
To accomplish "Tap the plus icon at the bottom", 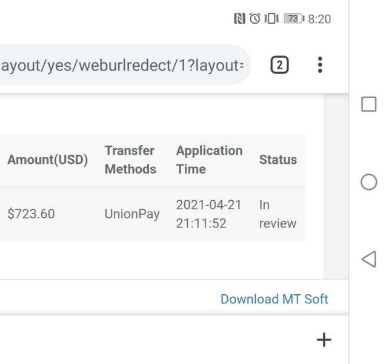I will [324, 340].
